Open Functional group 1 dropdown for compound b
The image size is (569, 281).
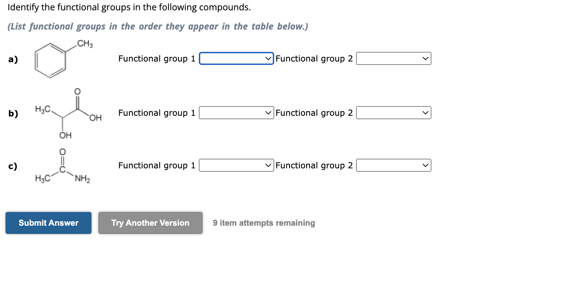(x=236, y=113)
